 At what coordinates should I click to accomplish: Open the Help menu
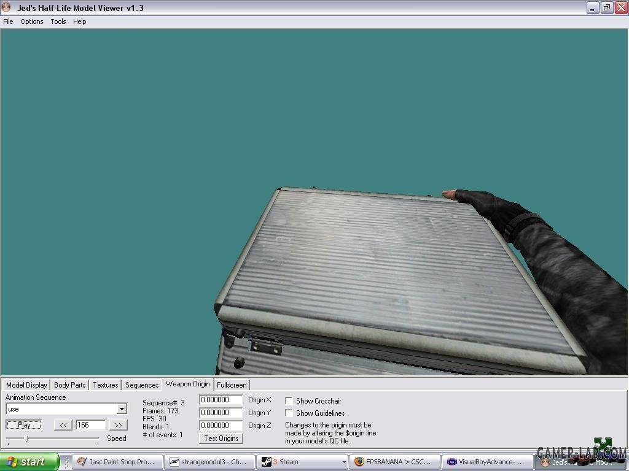79,21
